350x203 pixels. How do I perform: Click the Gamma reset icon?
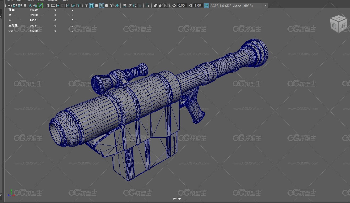pos(190,6)
